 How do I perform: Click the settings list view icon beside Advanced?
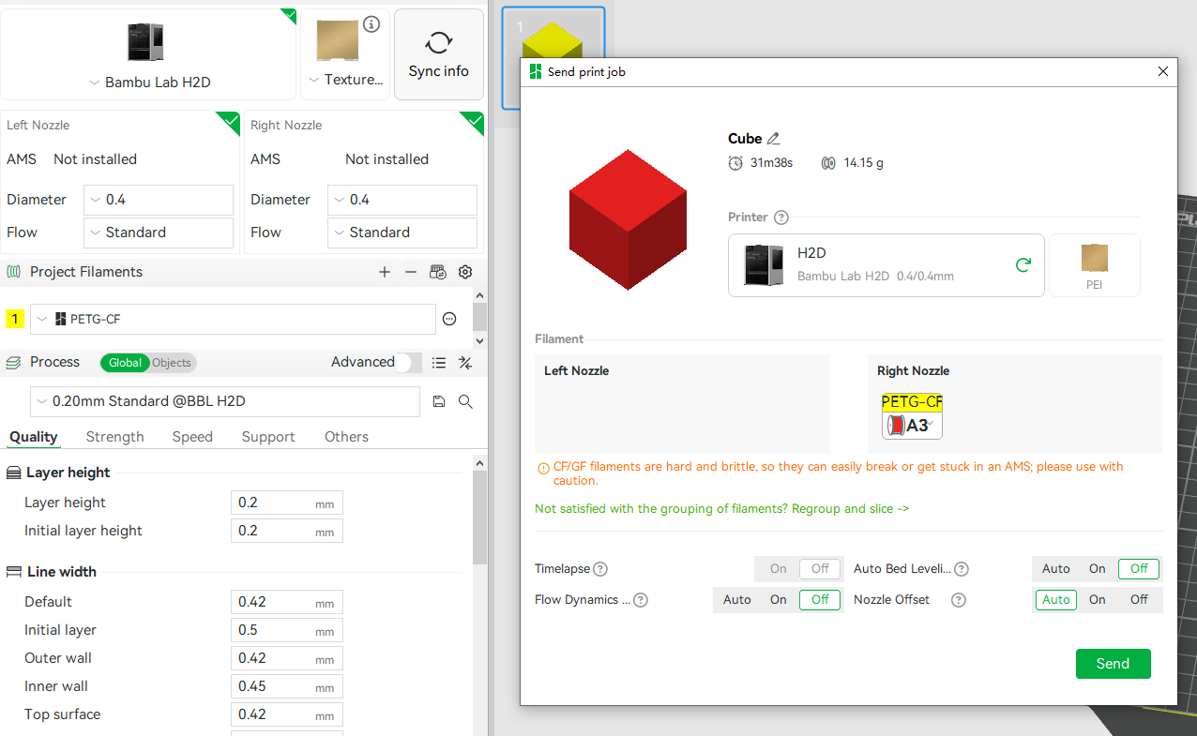pos(438,363)
